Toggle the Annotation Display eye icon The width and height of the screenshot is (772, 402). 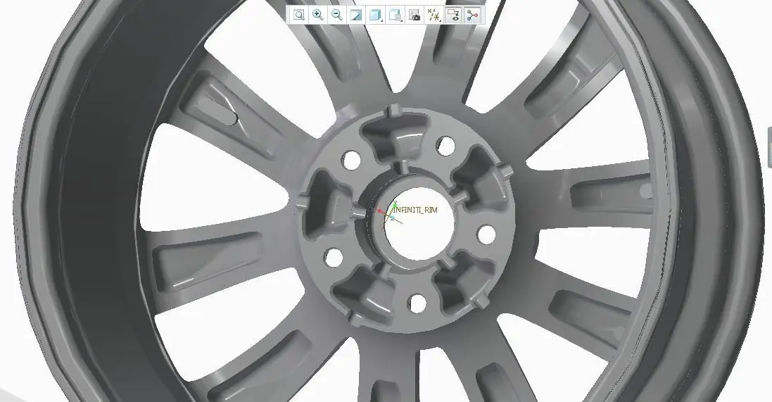[x=453, y=15]
